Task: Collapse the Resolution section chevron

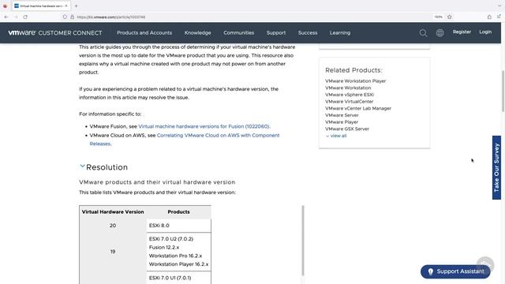Action: pos(82,166)
